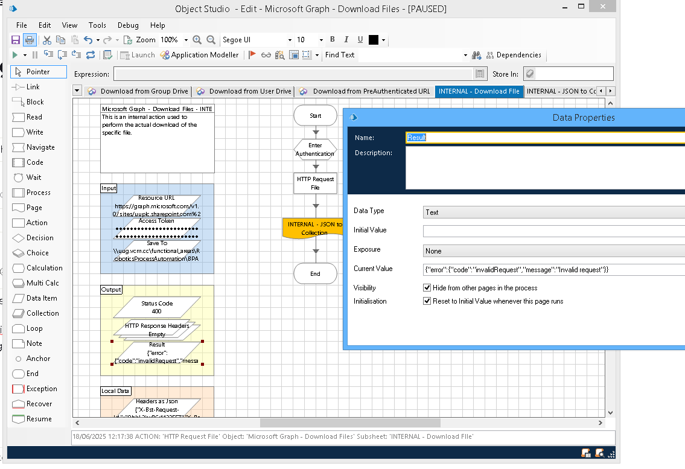Expand the Segoe UI font dropdown
685x469 pixels.
pyautogui.click(x=290, y=40)
